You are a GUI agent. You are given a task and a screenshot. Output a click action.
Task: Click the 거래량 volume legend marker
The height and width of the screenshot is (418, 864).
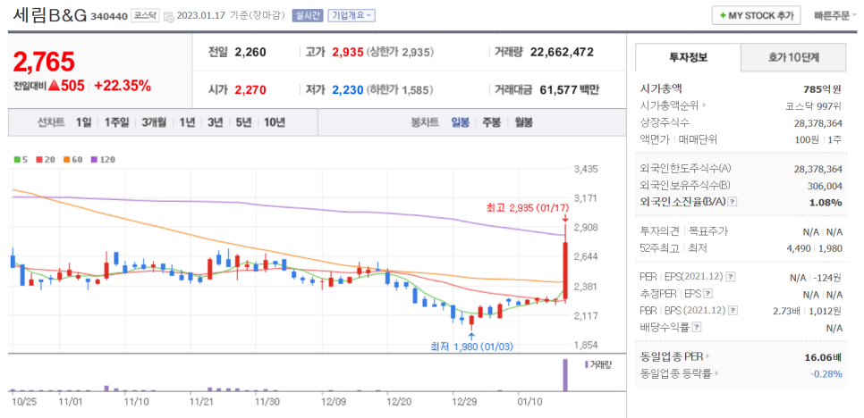tap(597, 364)
